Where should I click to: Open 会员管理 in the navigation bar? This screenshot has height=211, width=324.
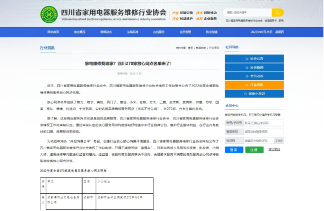(x=185, y=32)
